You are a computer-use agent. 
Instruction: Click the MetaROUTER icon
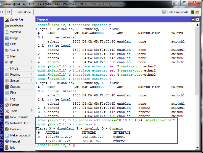[x=7, y=123]
